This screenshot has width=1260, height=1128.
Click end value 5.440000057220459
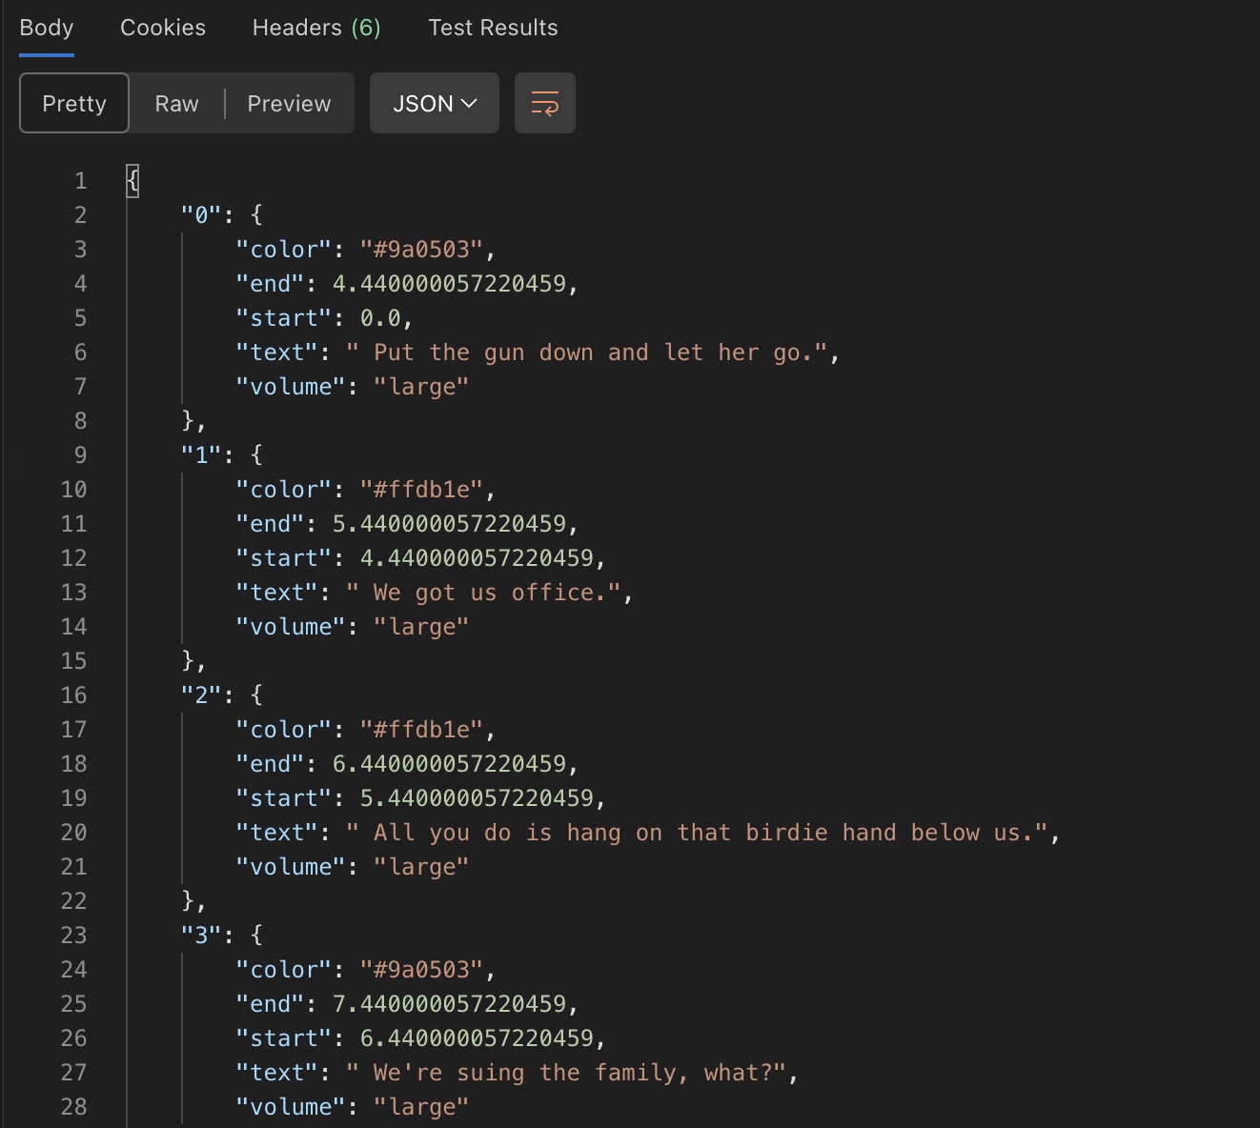coord(449,524)
